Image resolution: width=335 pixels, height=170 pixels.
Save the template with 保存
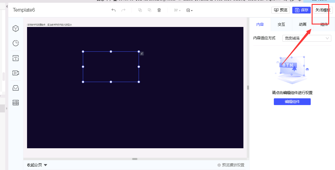(x=301, y=10)
